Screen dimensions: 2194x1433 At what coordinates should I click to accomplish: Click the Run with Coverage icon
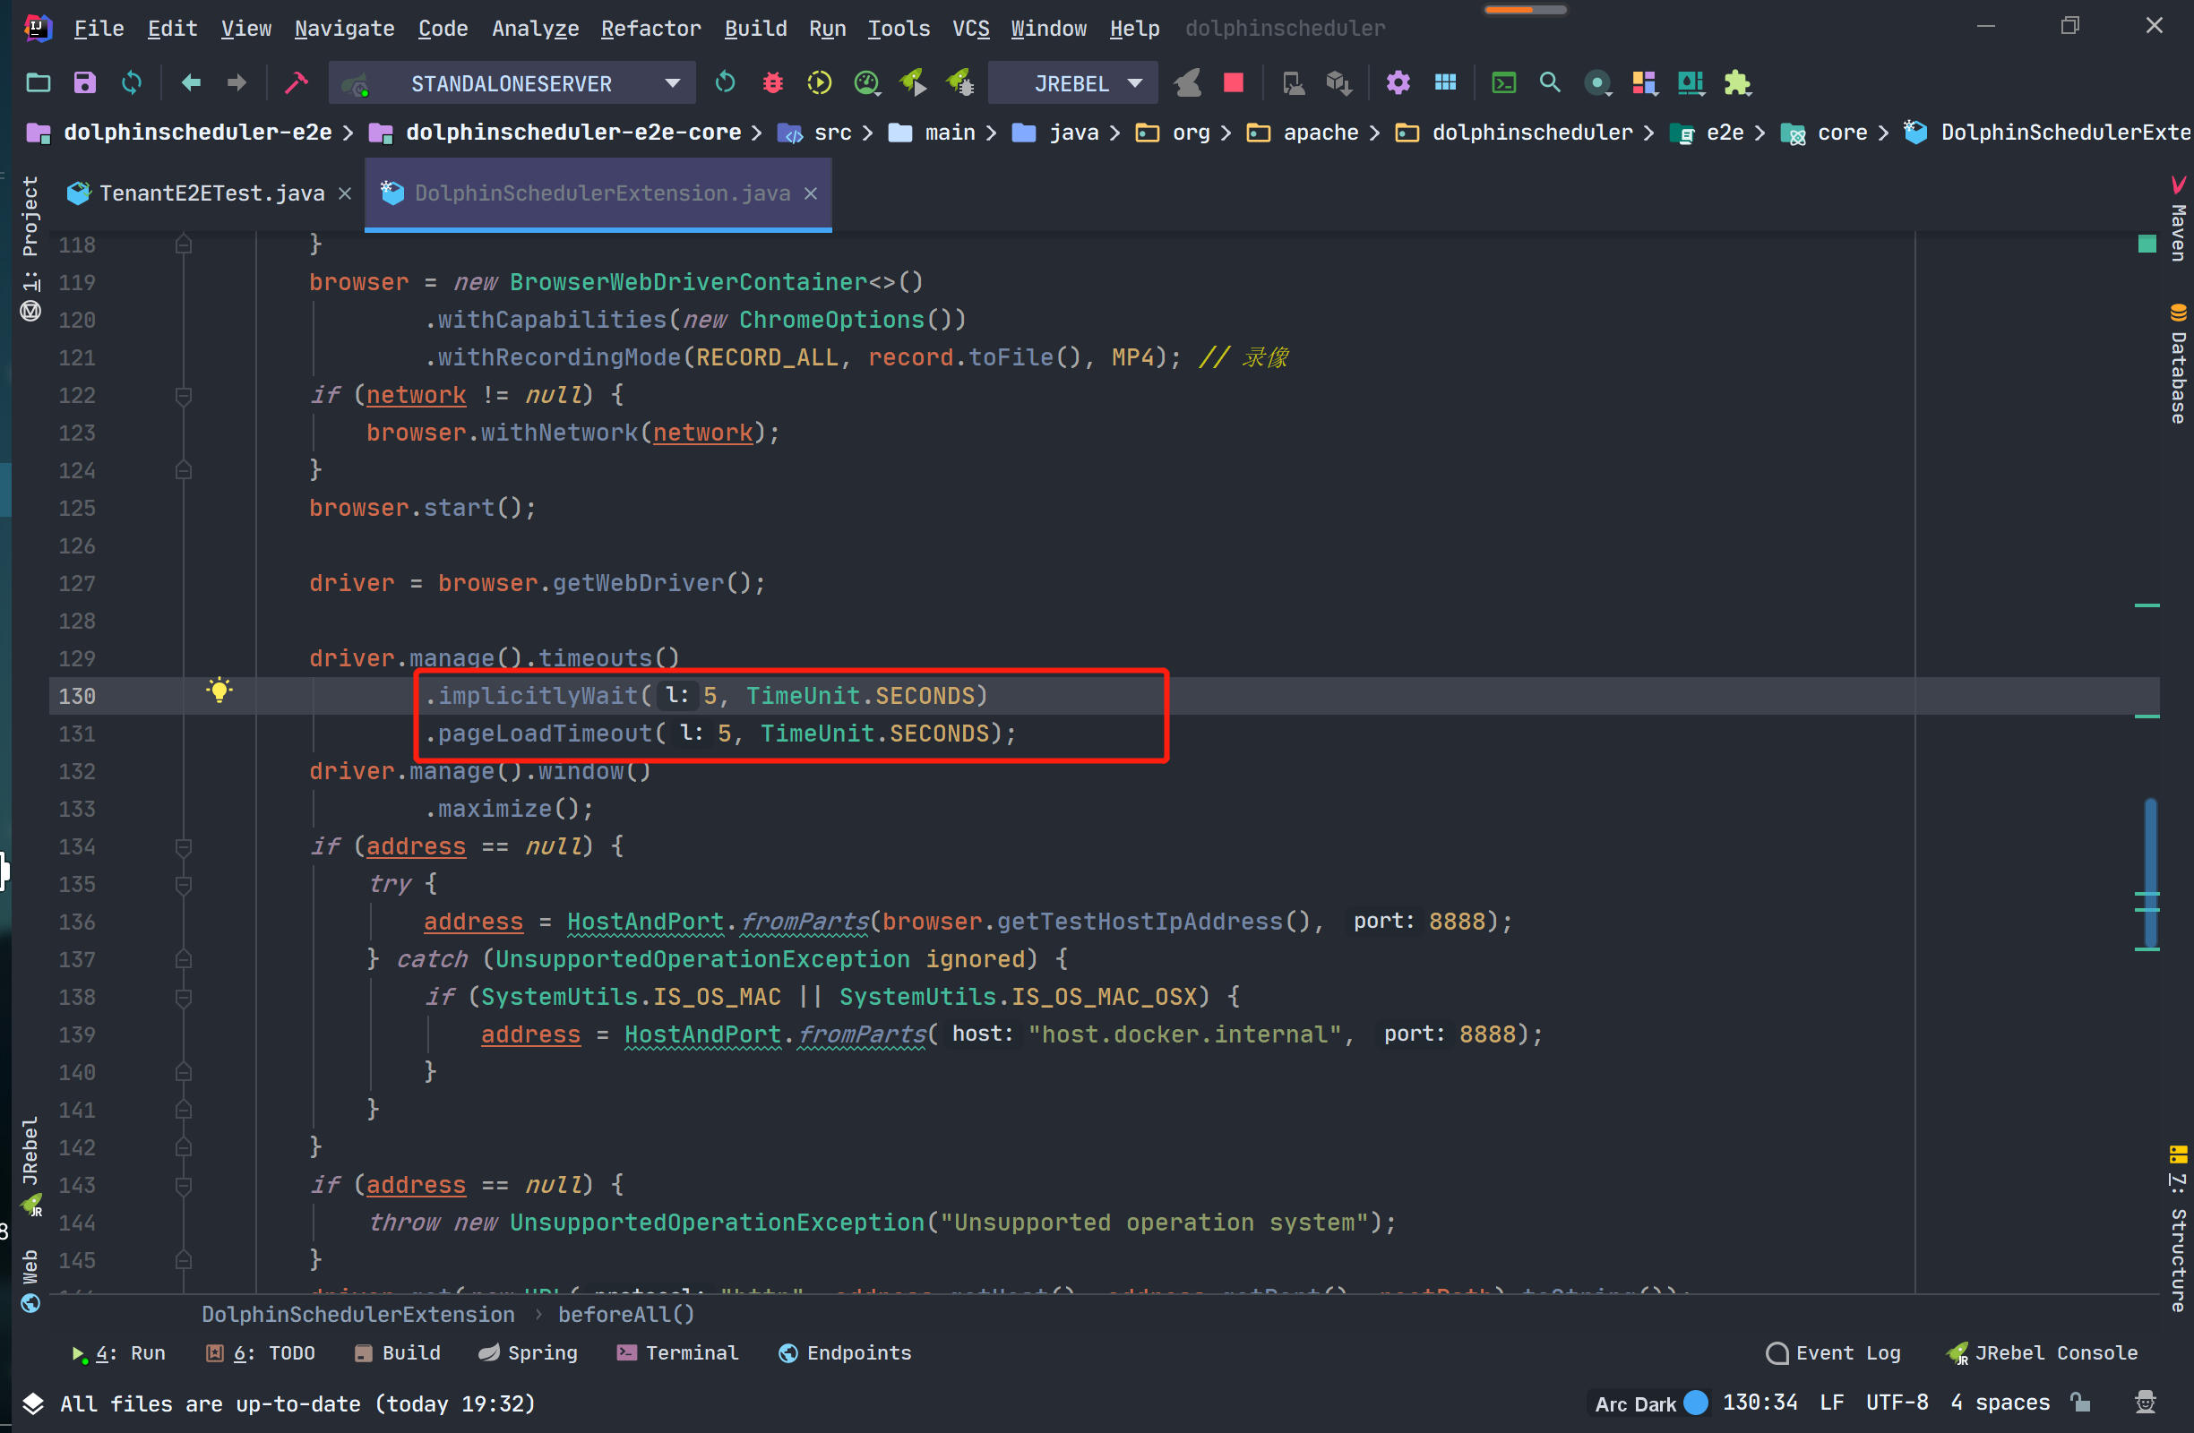(x=820, y=84)
